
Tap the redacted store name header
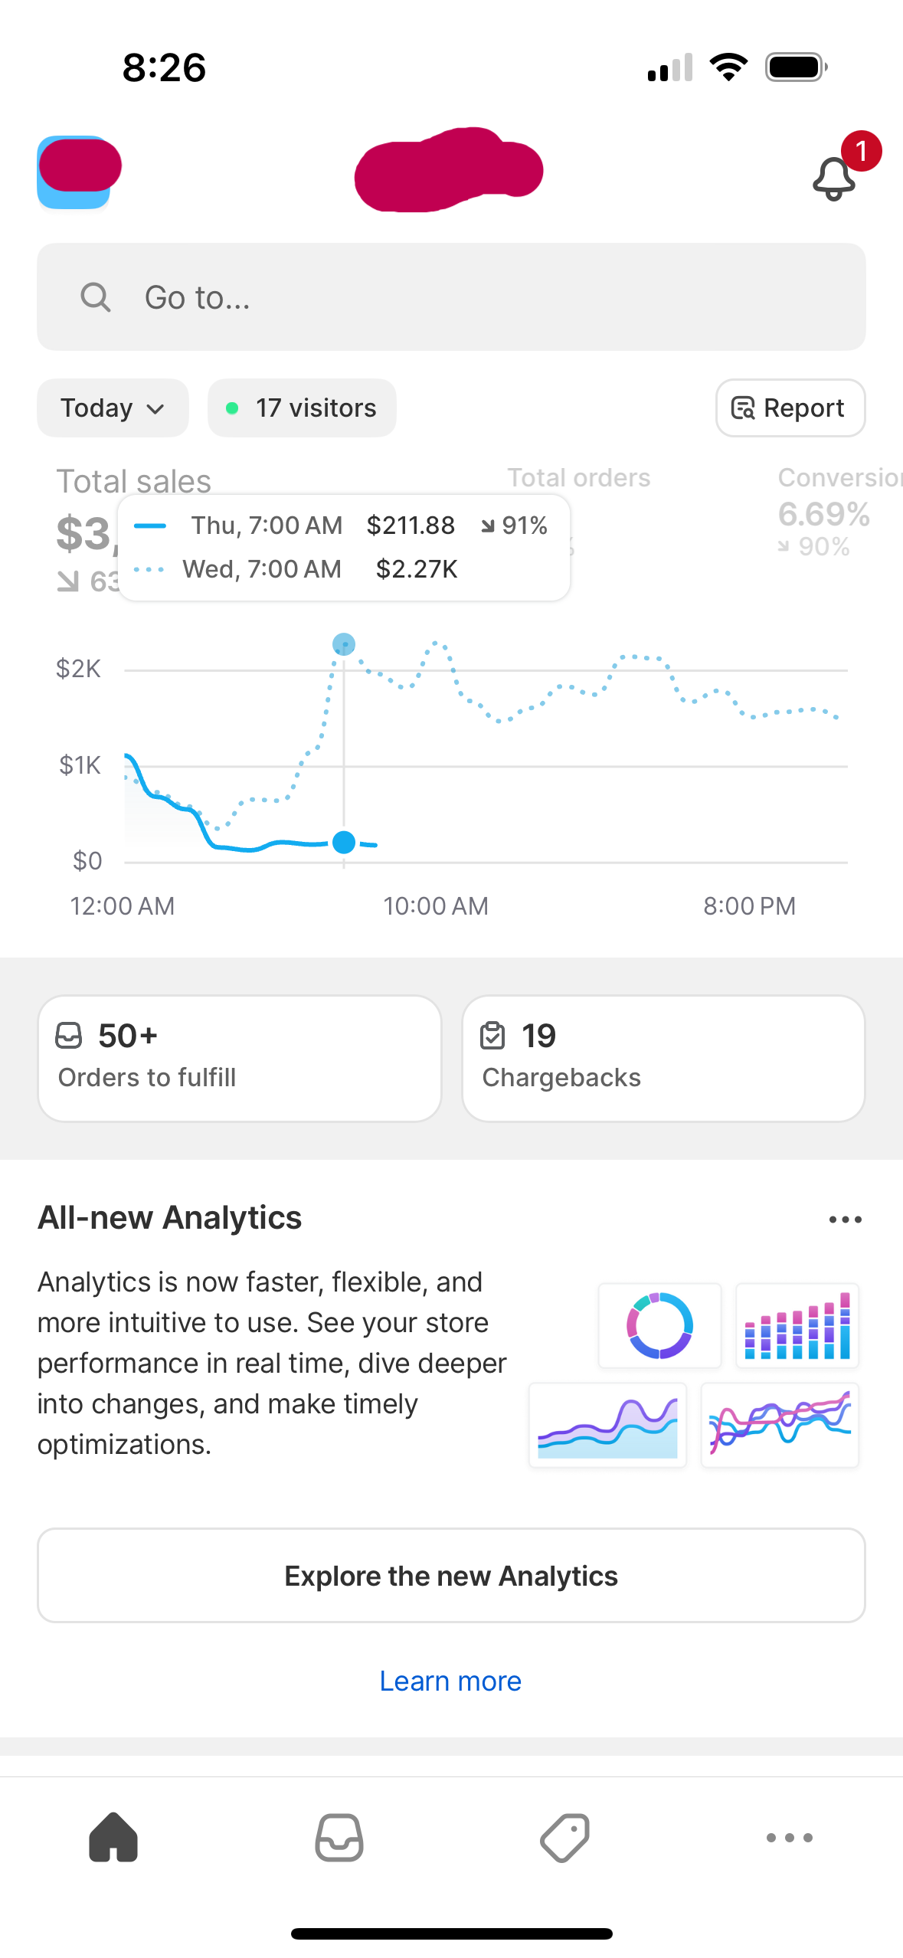[x=449, y=170]
